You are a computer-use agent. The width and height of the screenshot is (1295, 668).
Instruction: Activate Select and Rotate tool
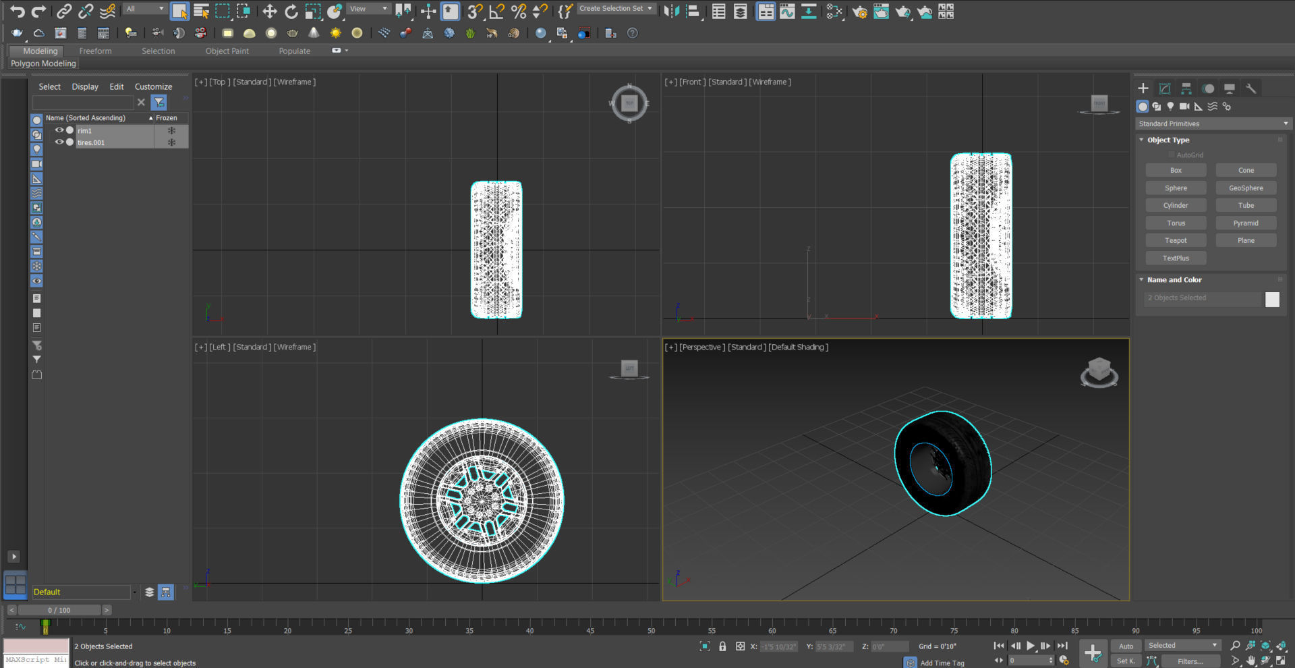tap(291, 11)
